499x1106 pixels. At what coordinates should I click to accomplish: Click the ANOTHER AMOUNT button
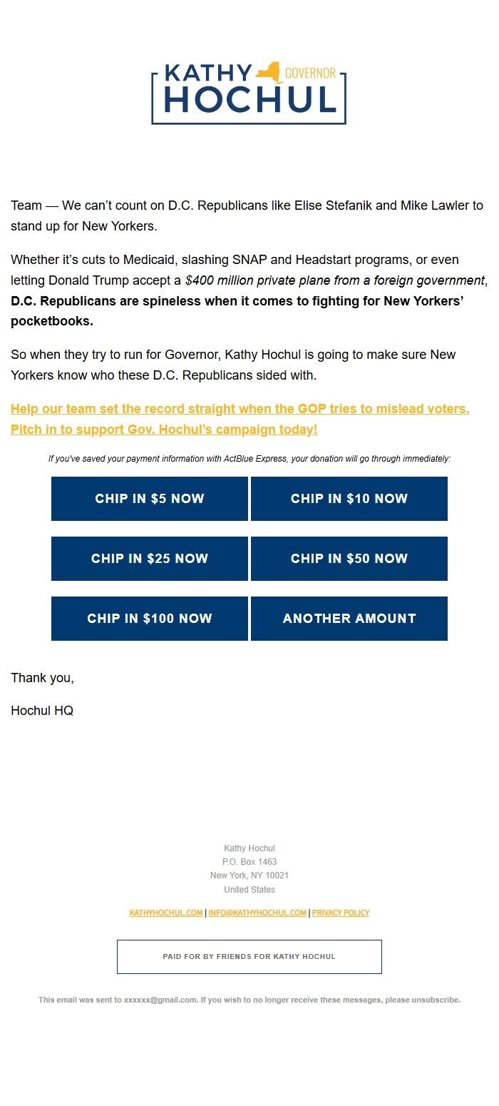349,619
